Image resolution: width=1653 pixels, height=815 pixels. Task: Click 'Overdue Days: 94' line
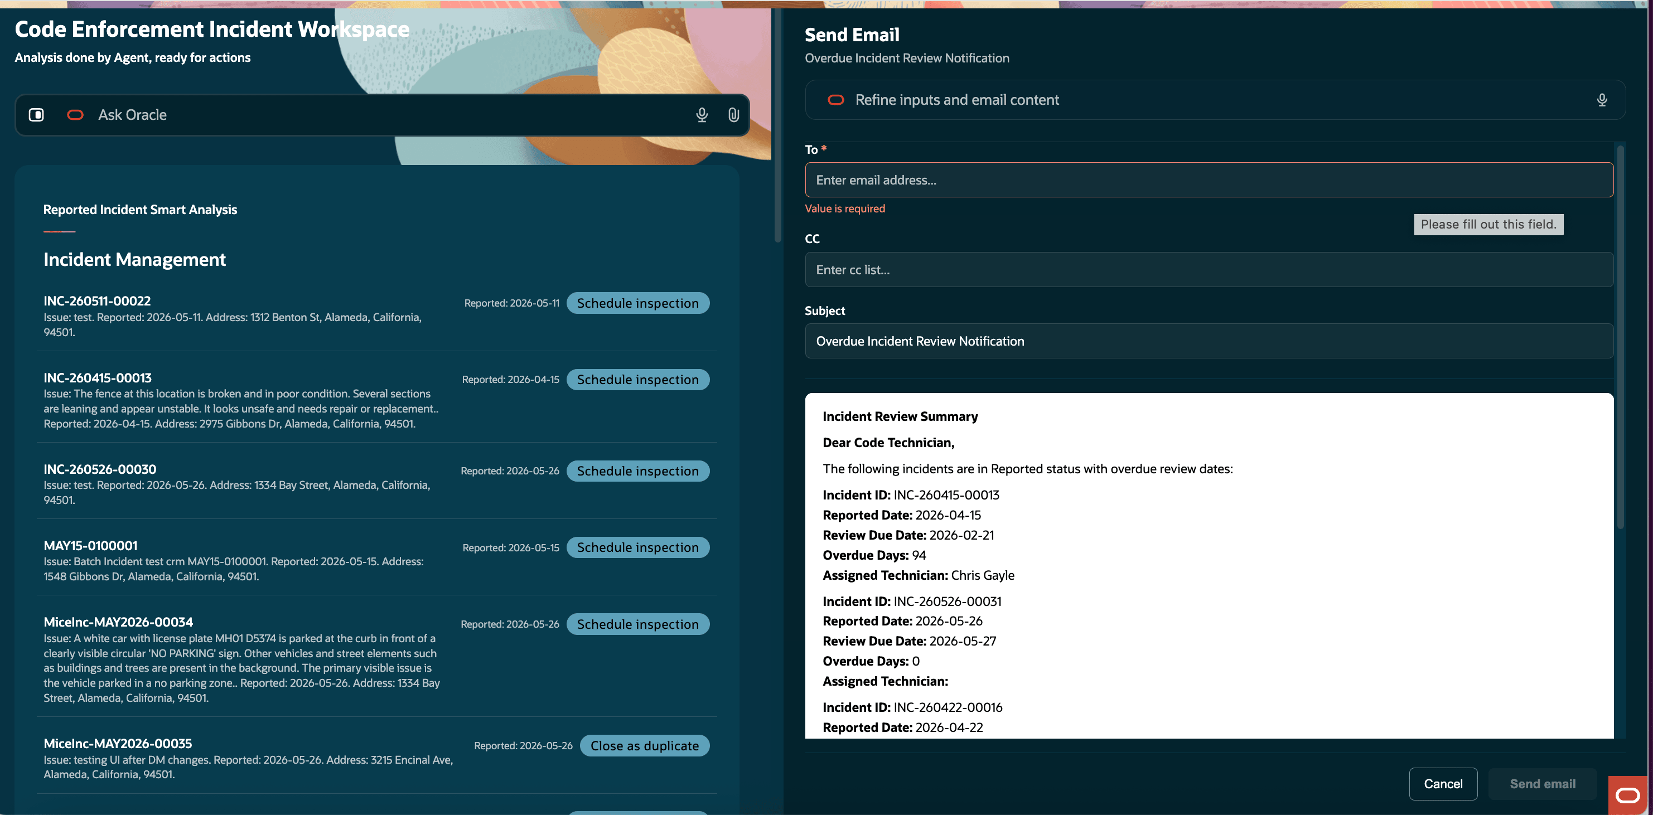[x=874, y=555]
